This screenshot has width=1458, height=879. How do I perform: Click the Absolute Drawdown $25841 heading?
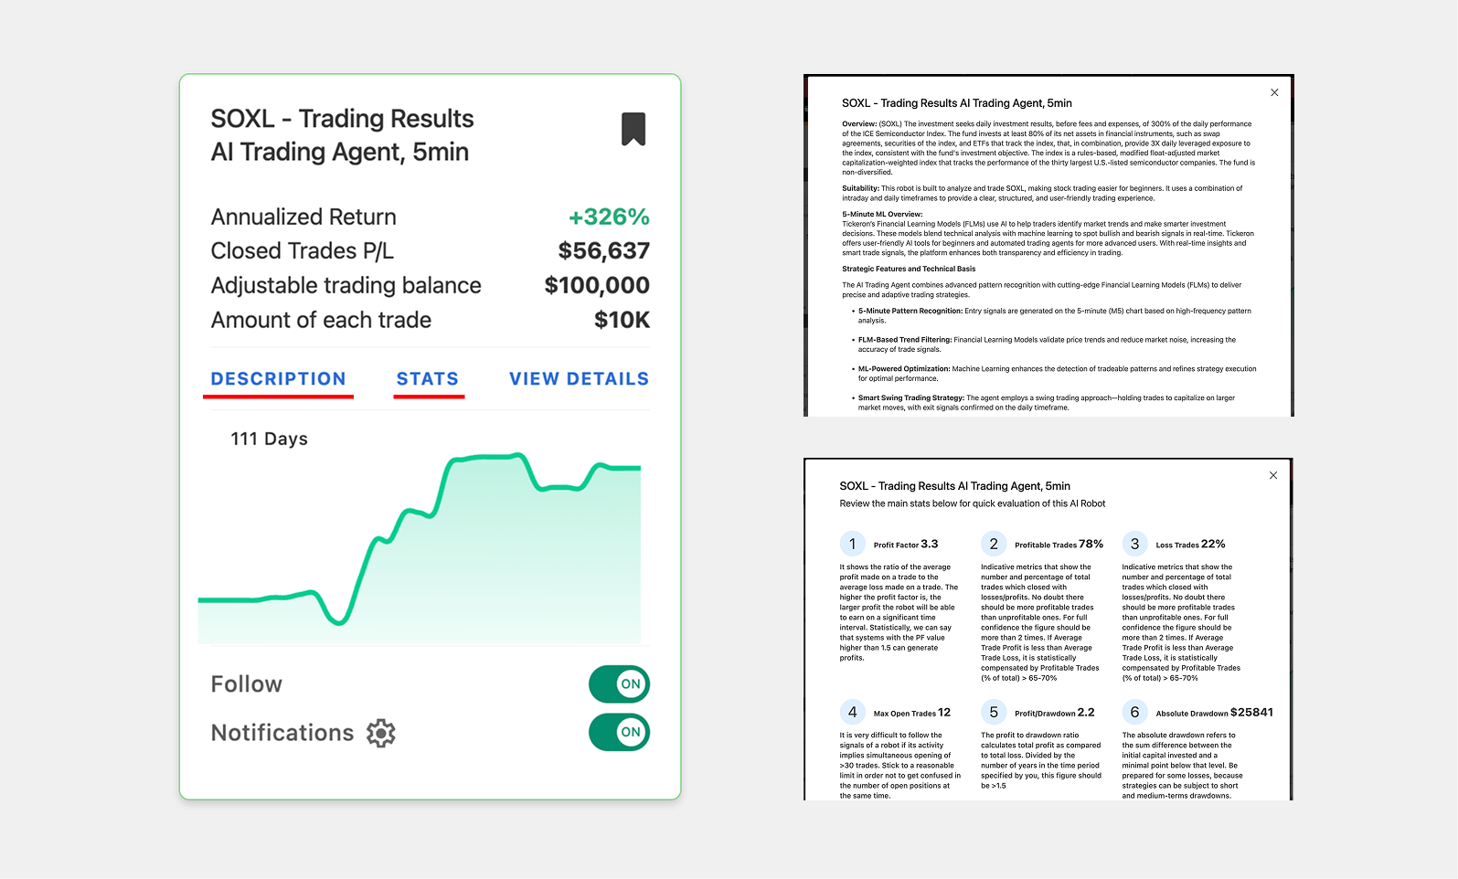[x=1214, y=713]
